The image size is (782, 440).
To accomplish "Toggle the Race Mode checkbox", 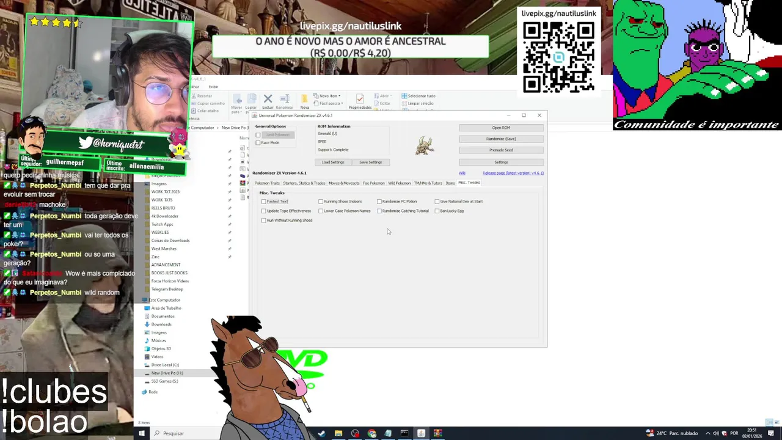I will pos(258,142).
